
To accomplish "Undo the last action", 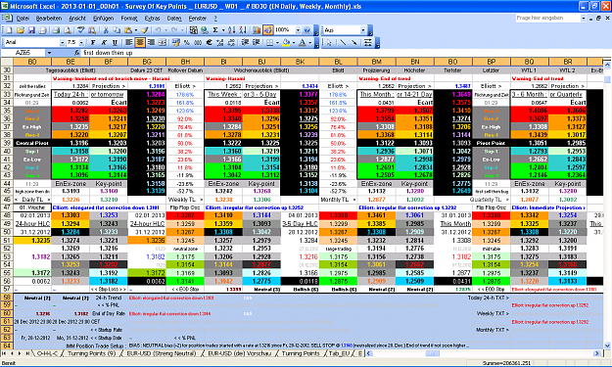I will coord(158,30).
